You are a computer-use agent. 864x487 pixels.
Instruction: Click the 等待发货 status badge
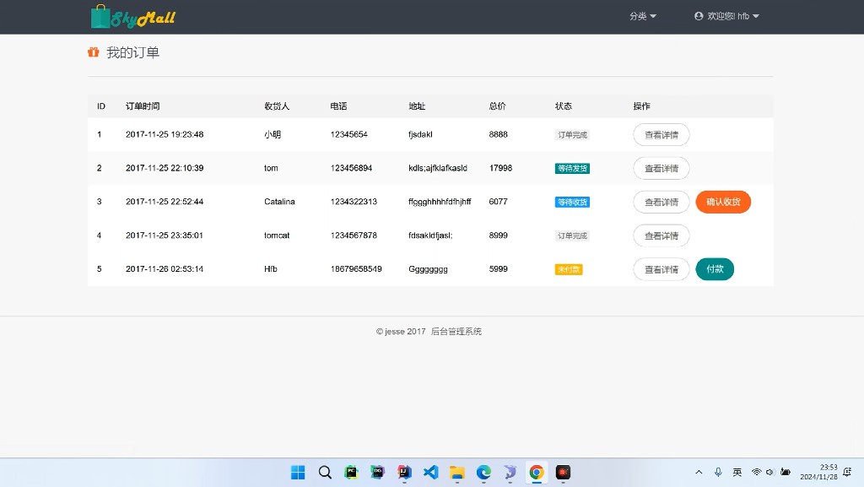point(572,168)
